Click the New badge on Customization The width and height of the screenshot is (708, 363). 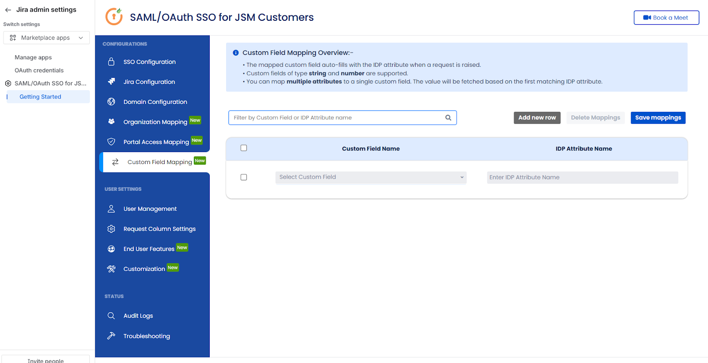coord(173,267)
